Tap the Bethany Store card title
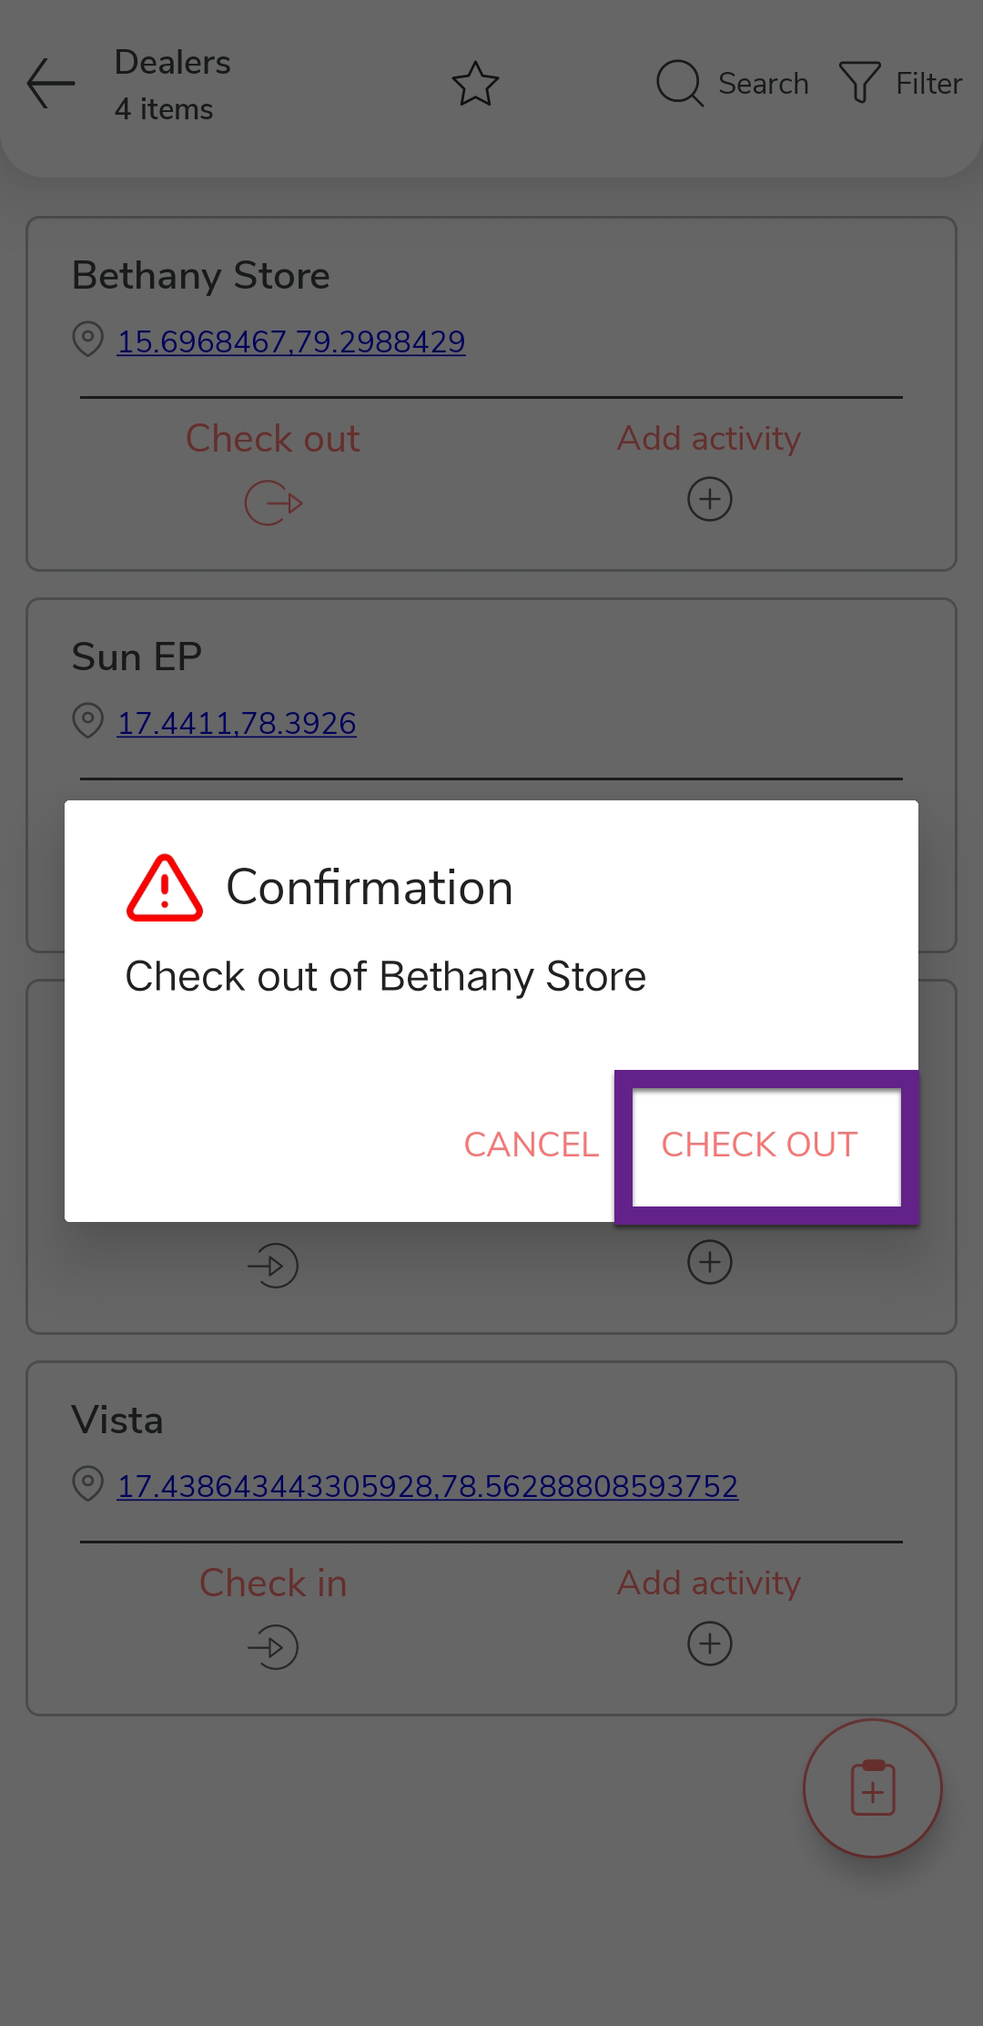 [201, 275]
